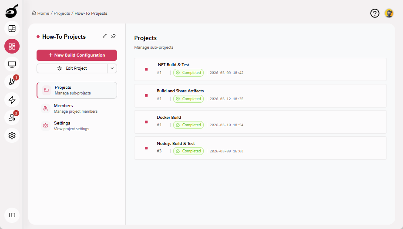Click the Projects folder icon in left panel
Viewport: 403px width, 229px height.
coord(47,90)
